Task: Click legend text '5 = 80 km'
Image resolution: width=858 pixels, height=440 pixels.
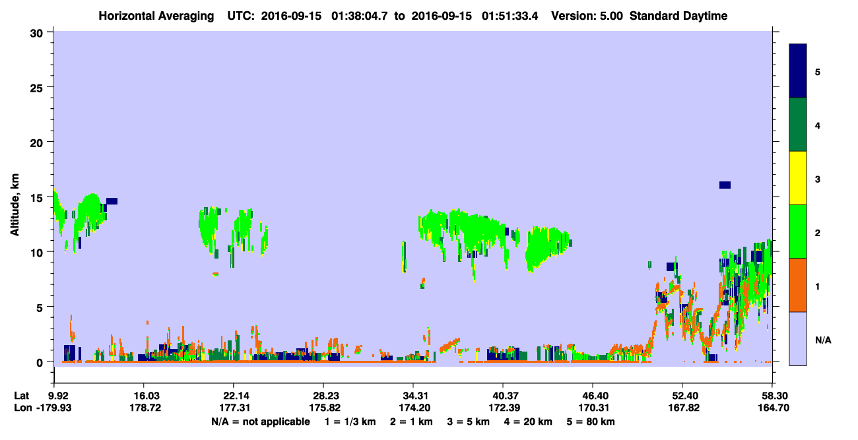Action: pos(592,422)
